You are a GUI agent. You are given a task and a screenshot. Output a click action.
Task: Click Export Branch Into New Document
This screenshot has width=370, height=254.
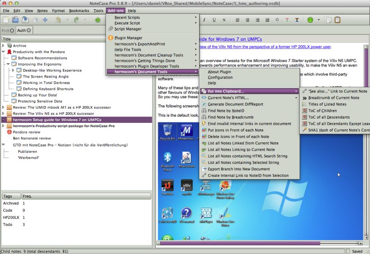pos(249,169)
